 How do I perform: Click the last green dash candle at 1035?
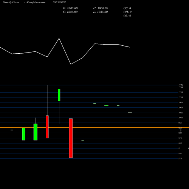[130, 113]
